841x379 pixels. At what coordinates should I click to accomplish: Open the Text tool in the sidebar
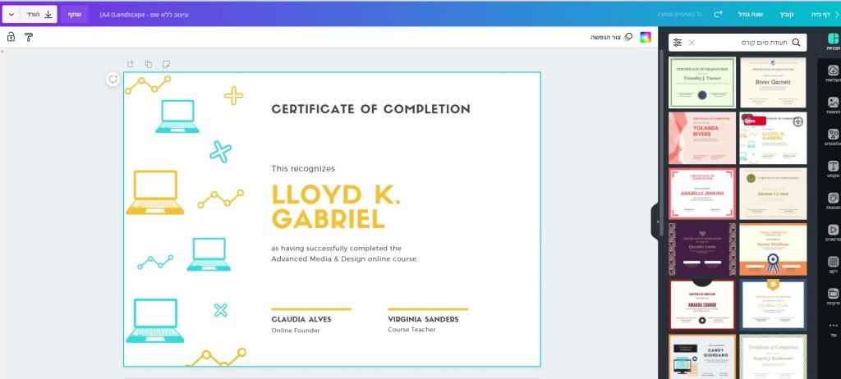click(833, 169)
